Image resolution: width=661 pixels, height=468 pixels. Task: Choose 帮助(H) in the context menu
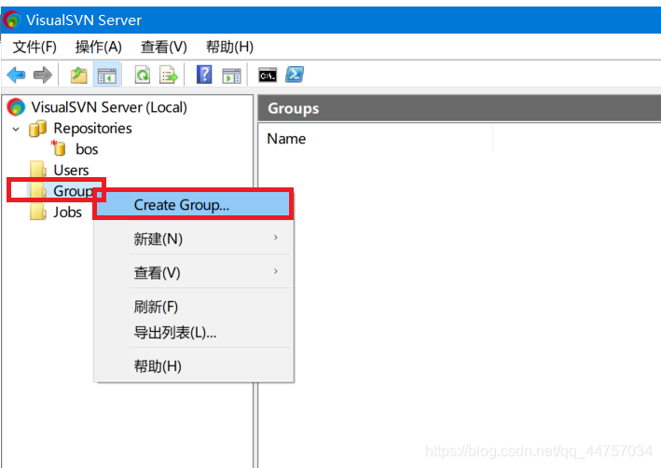tap(194, 366)
